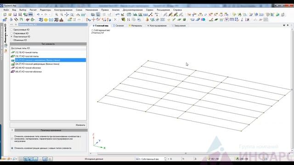The image size is (294, 165).
Task: Collapse the Политика назначения section expander
Action: click(12, 130)
